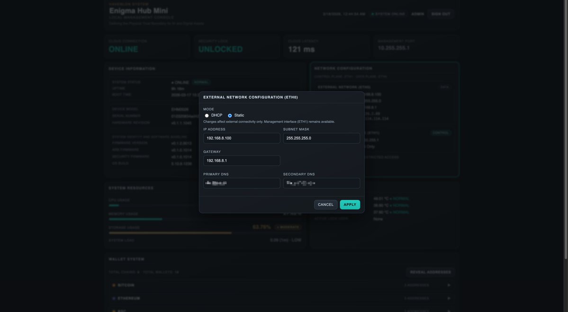Click the UNLOCKED security lock status
Image resolution: width=568 pixels, height=312 pixels.
(221, 49)
